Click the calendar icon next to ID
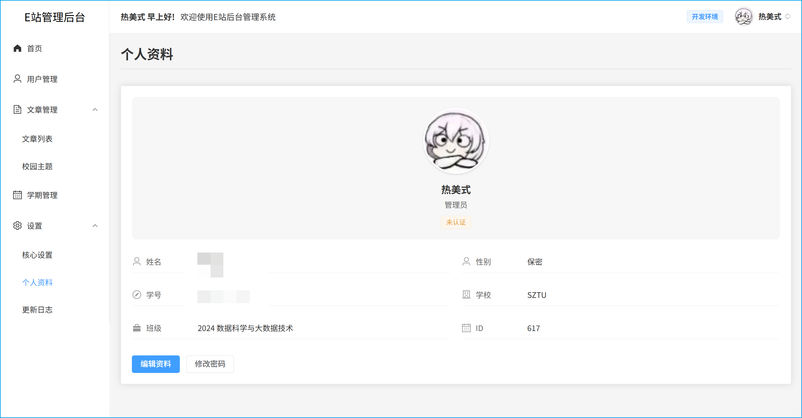Screen dimensions: 802x418 click(466, 328)
